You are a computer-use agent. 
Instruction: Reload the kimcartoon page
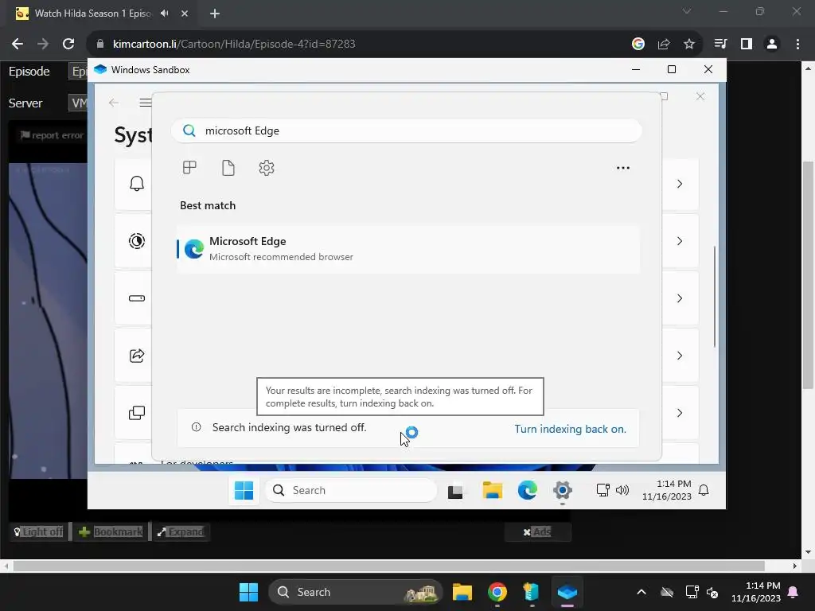[x=68, y=45]
